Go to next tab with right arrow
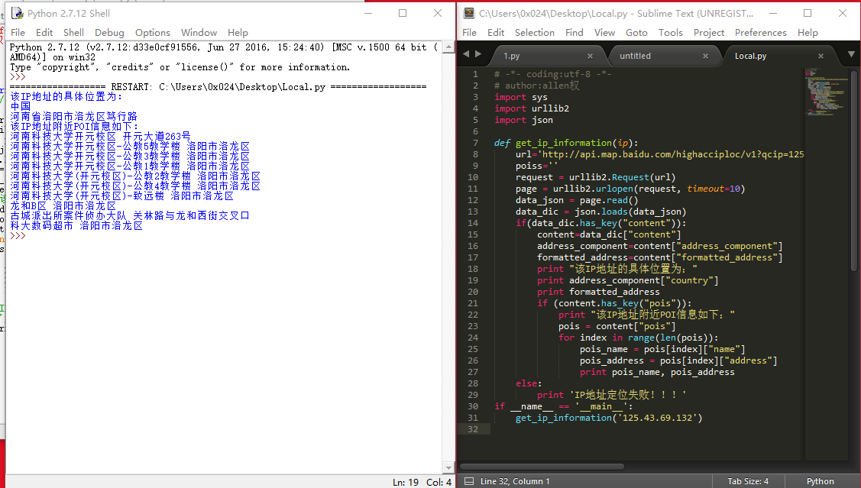The width and height of the screenshot is (861, 488). 478,53
